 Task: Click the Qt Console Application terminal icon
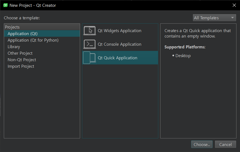(90, 44)
